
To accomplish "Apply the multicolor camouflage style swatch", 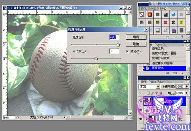I will click(173, 22).
